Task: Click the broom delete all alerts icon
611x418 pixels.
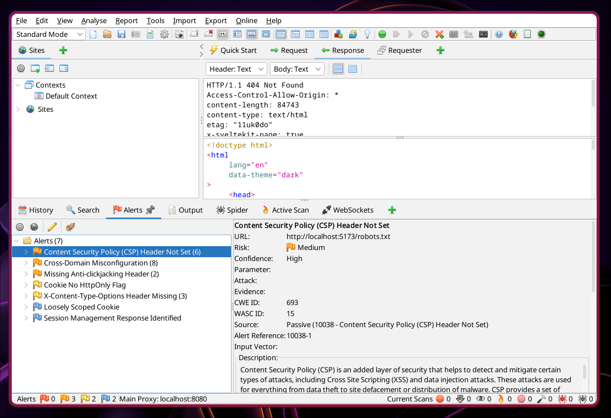Action: coord(70,227)
